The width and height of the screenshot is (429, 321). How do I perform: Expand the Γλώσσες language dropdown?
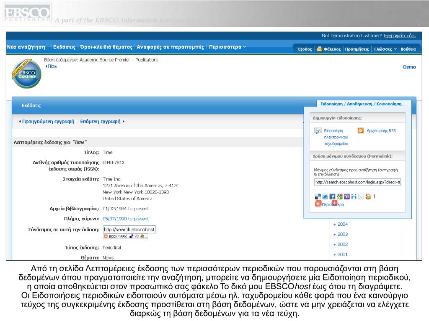point(385,49)
